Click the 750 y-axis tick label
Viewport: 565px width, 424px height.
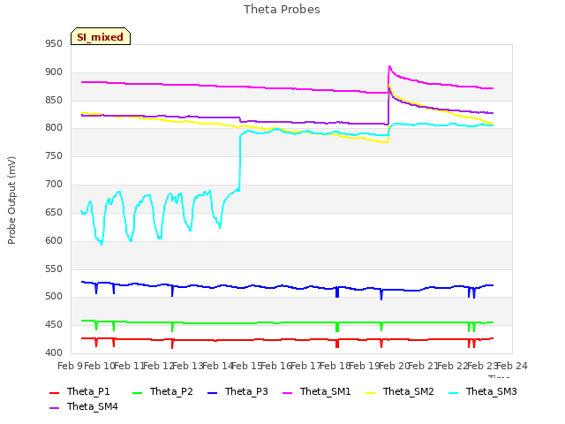[x=54, y=156]
